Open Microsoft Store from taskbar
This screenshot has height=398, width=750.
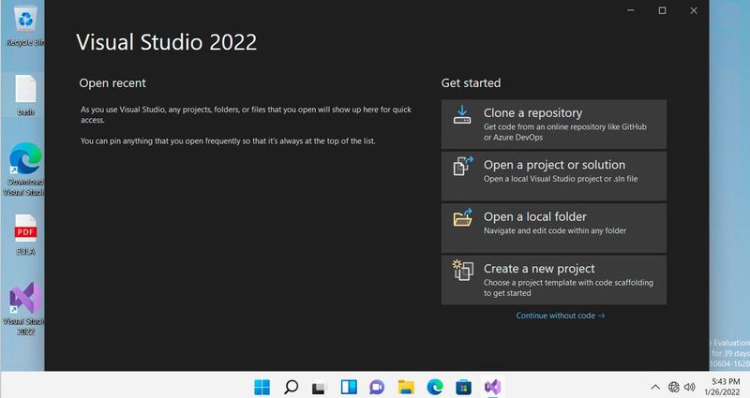point(463,387)
